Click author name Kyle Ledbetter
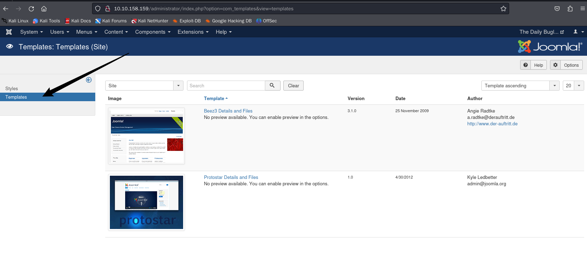The image size is (587, 273). tap(482, 177)
